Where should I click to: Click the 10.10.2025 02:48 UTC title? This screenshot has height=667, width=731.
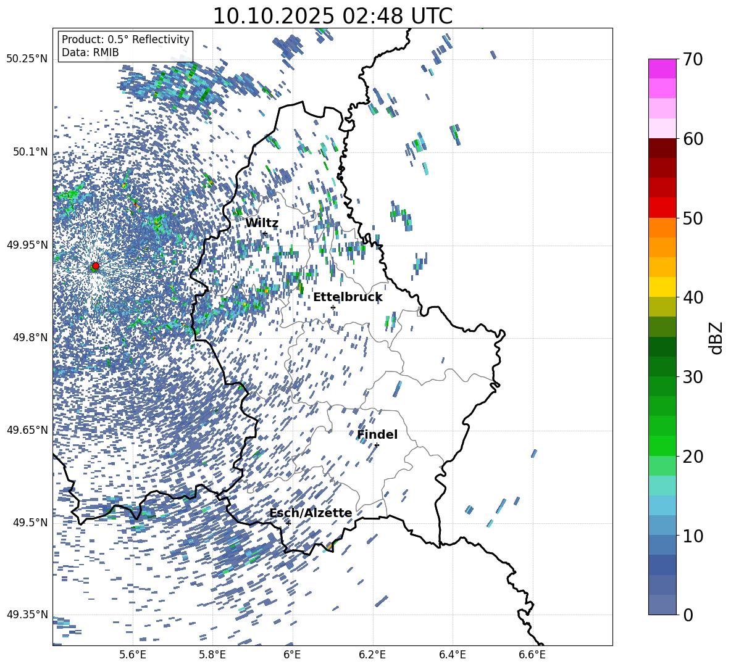(332, 16)
